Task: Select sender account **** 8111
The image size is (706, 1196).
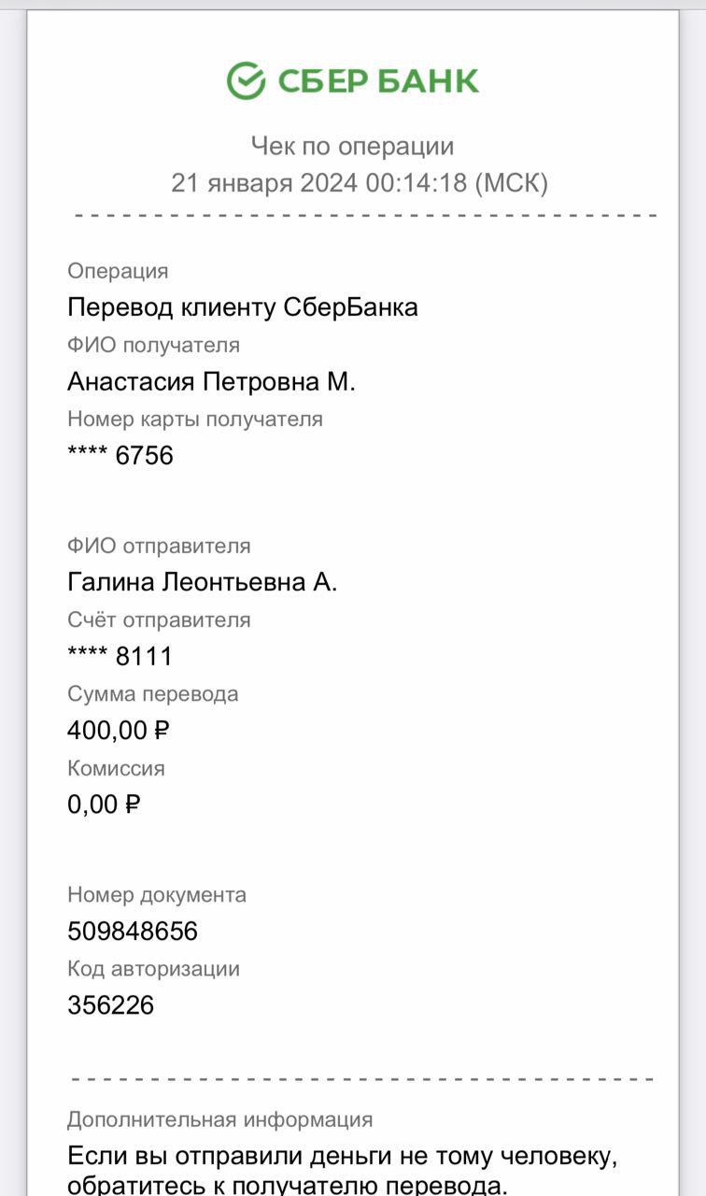Action: point(120,656)
